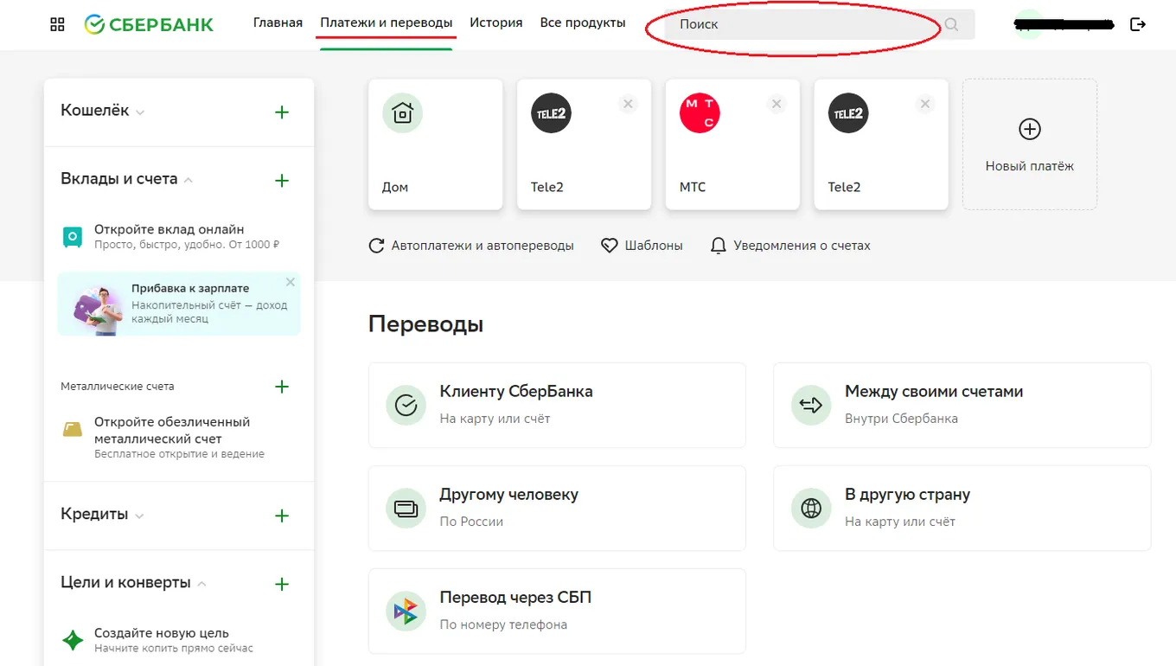This screenshot has width=1176, height=666.
Task: Open the Tele2 card beside Дом
Action: [x=585, y=144]
